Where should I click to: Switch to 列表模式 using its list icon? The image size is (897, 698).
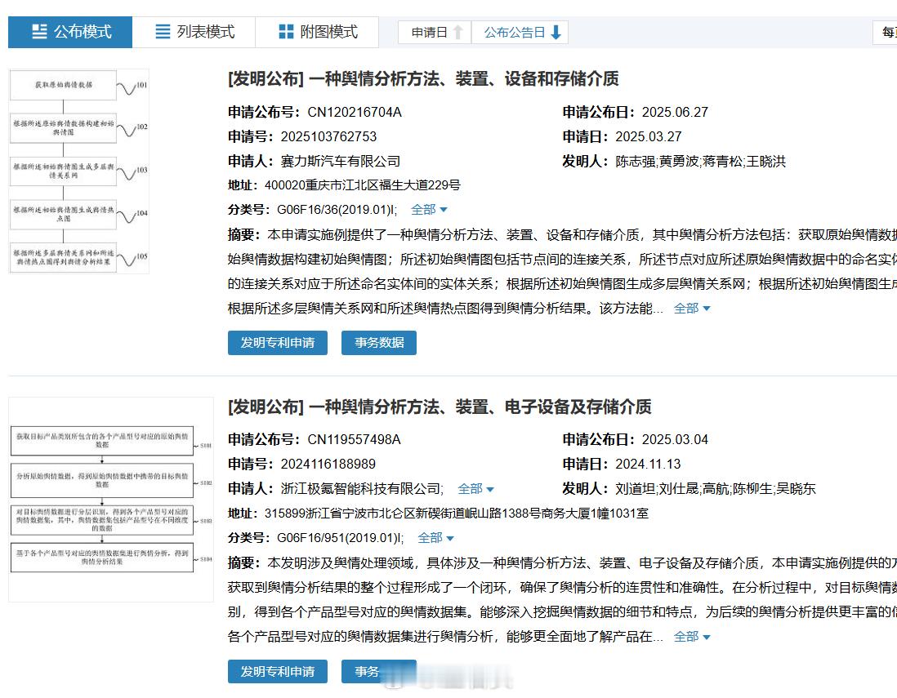pos(163,32)
